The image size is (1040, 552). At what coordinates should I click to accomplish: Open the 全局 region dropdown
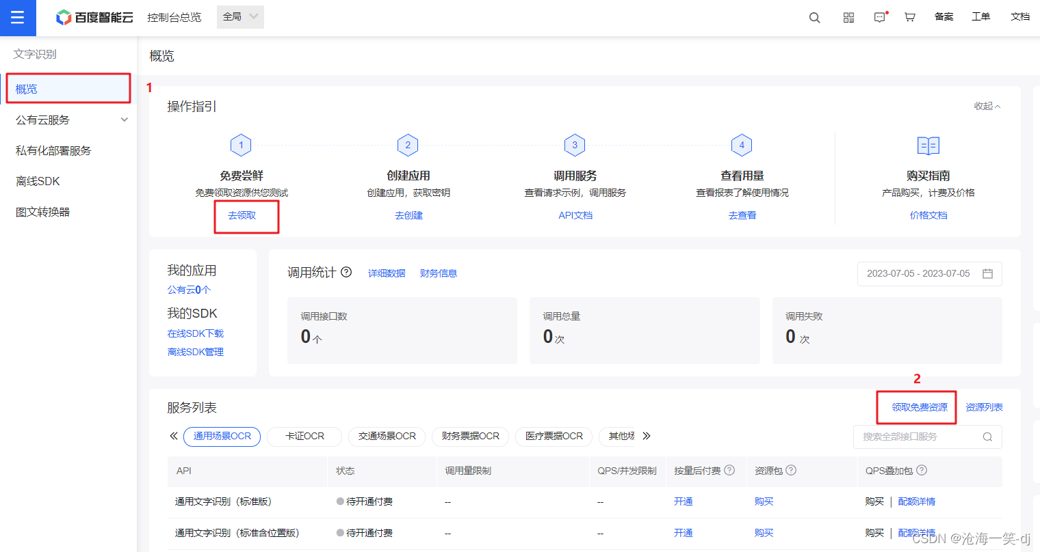coord(240,17)
